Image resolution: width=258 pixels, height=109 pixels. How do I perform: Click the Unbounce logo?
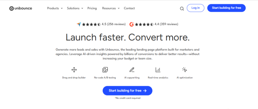tap(21, 8)
